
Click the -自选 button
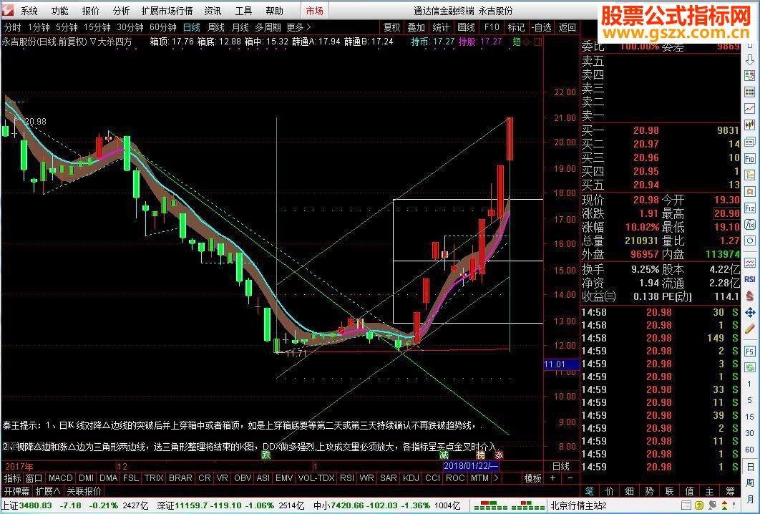pyautogui.click(x=541, y=28)
